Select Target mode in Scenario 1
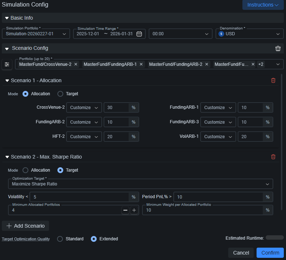Viewport: 286px width, 260px height. coord(60,94)
